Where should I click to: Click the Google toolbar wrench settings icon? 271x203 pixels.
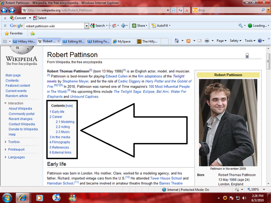coord(241,26)
